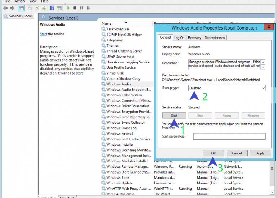Click the gear icon beside Windows Firewall
Image resolution: width=277 pixels, height=198 pixels.
pos(104,134)
